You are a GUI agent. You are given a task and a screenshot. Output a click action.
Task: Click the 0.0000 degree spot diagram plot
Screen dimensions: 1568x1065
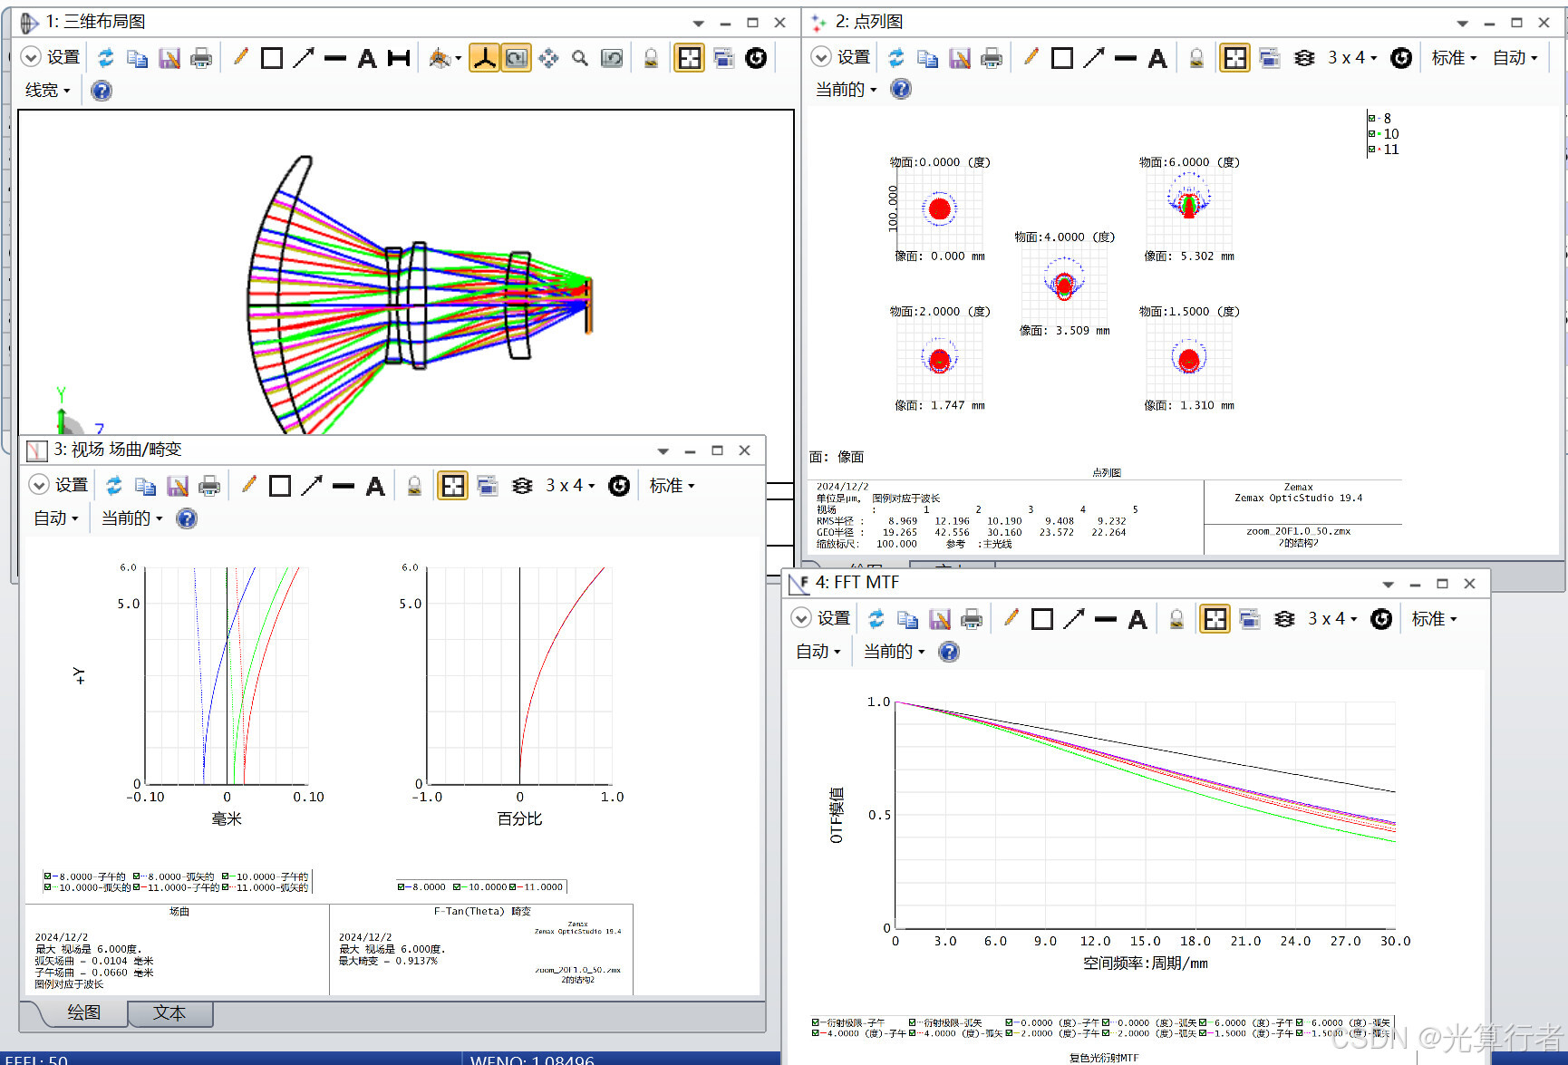point(940,209)
